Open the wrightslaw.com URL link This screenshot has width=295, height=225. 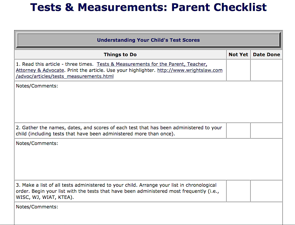pos(190,70)
